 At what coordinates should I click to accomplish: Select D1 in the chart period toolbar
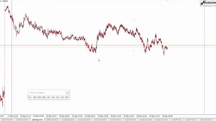[58, 97]
